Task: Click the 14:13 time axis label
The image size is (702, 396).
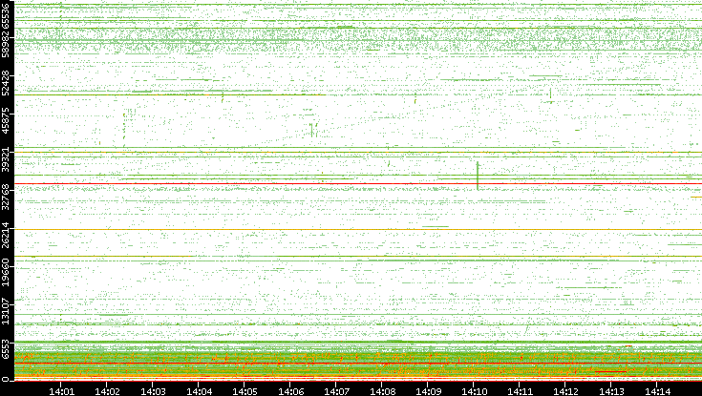Action: tap(611, 392)
